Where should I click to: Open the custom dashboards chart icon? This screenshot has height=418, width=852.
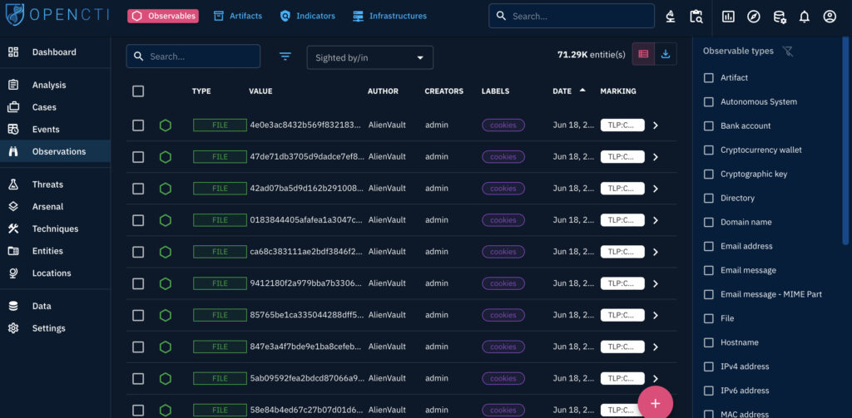point(728,17)
